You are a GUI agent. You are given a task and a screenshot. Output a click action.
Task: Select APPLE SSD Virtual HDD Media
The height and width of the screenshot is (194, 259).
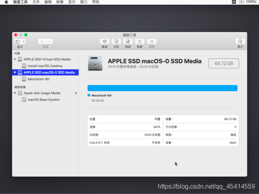coord(45,59)
